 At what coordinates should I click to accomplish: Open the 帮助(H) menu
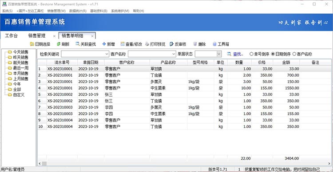tap(139, 11)
